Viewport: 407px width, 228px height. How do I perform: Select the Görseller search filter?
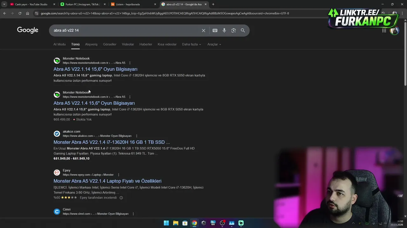[x=110, y=44]
